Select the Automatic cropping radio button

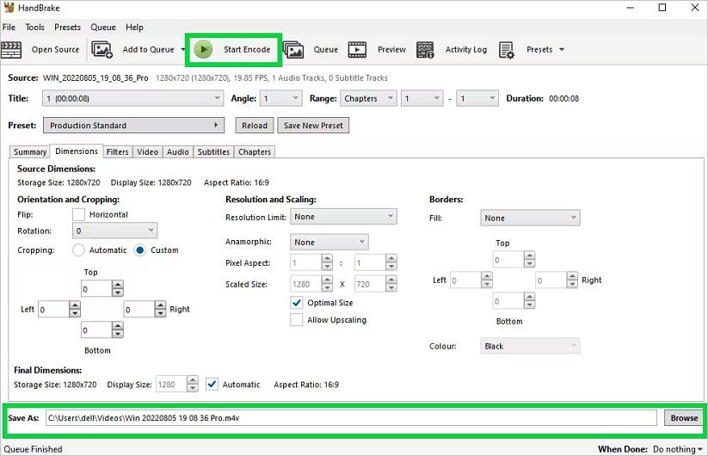tap(79, 250)
